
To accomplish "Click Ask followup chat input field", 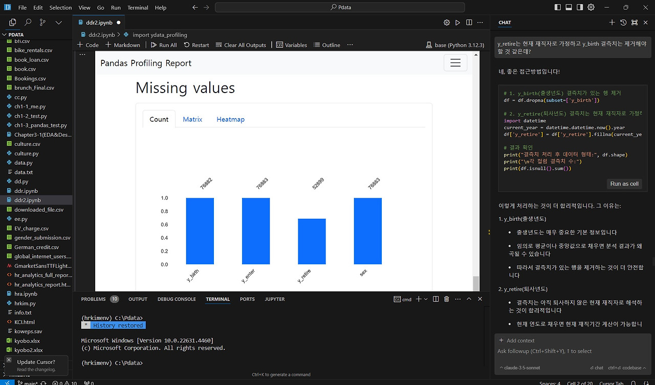I will coord(572,351).
